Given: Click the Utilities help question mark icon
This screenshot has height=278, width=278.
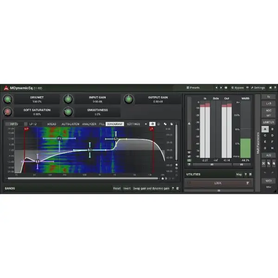Looking at the screenshot, I should point(246,175).
